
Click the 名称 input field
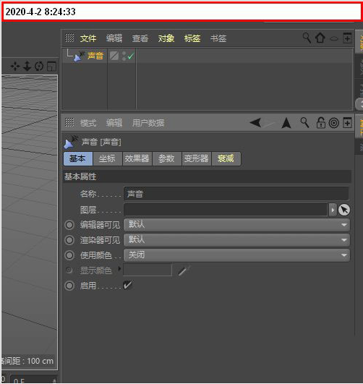pyautogui.click(x=236, y=194)
